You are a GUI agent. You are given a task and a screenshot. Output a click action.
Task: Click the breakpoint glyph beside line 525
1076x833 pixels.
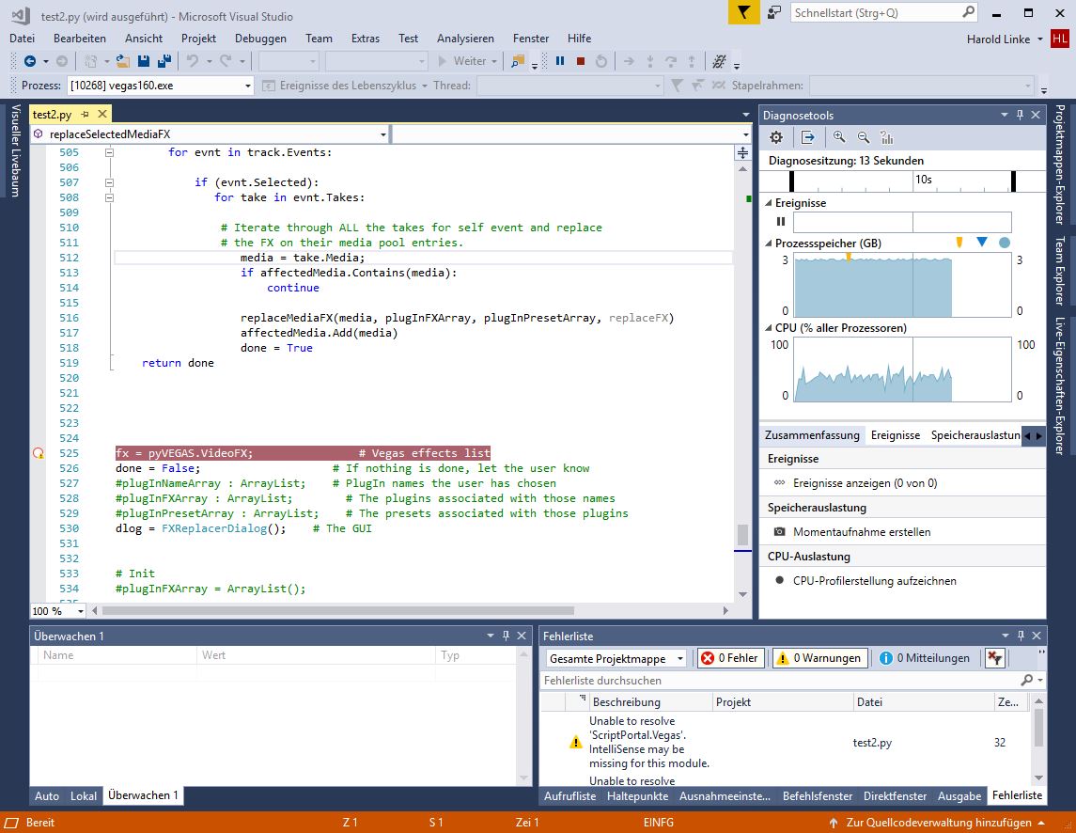point(39,453)
